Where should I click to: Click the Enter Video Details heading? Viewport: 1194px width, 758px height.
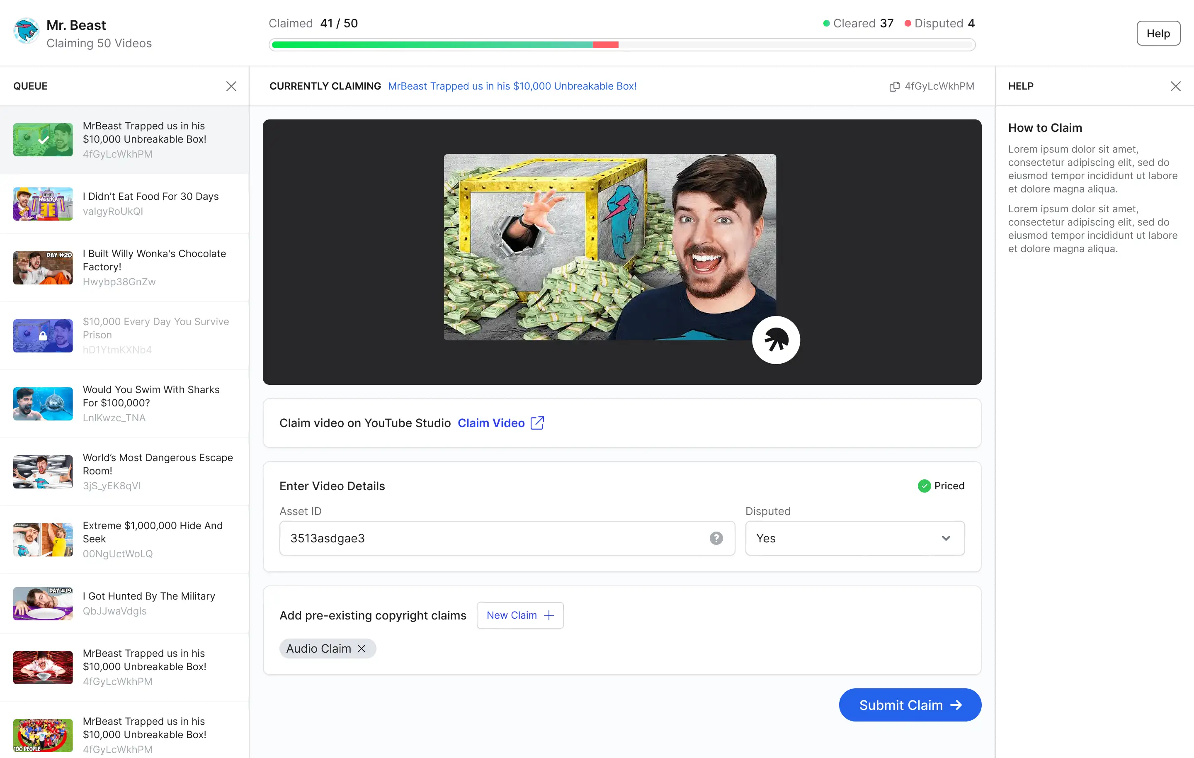point(332,486)
